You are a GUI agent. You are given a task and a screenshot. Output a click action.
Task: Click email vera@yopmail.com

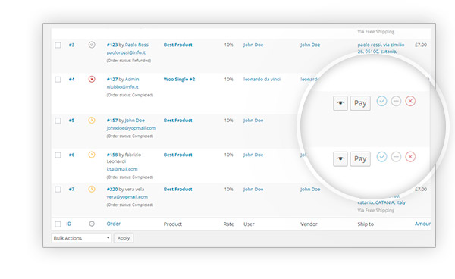pyautogui.click(x=127, y=197)
